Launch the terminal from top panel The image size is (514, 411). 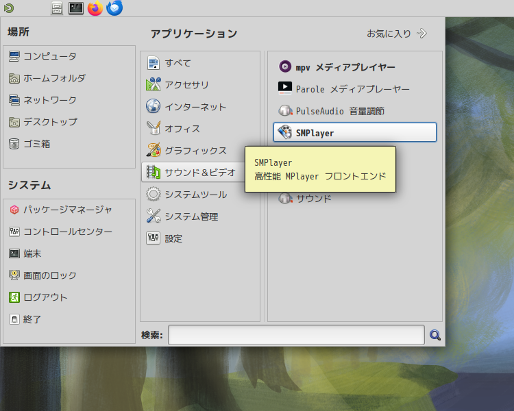pyautogui.click(x=75, y=8)
